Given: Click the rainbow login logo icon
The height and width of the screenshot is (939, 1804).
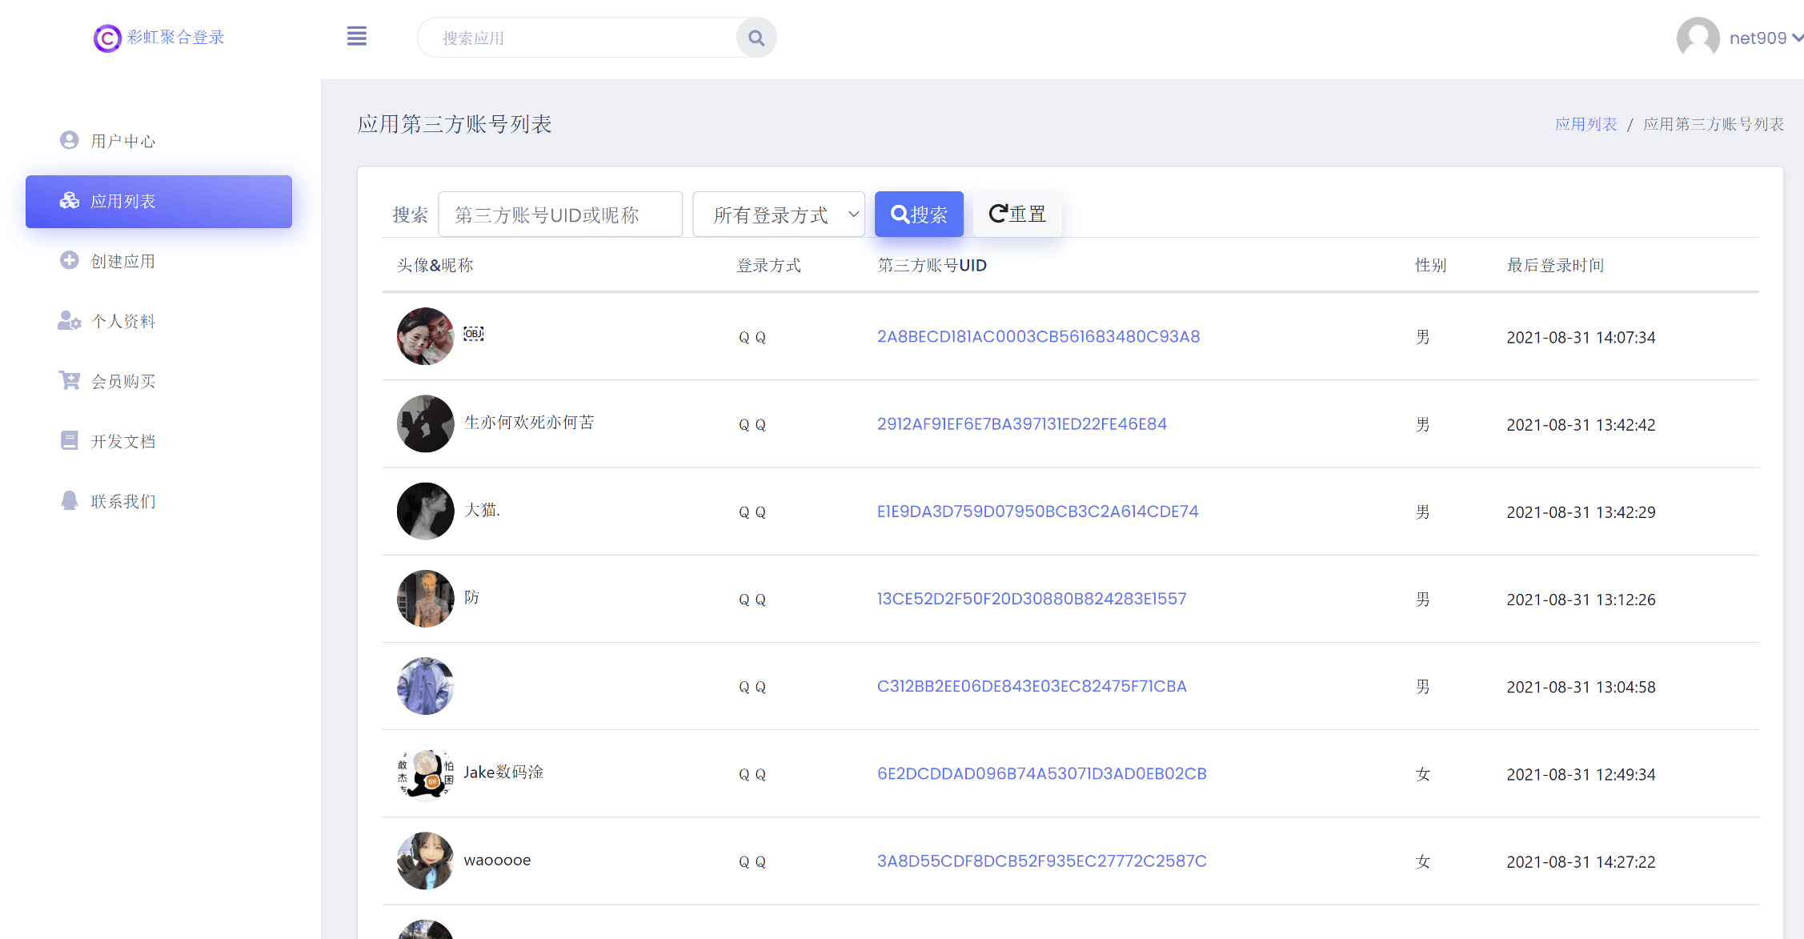Looking at the screenshot, I should point(107,38).
